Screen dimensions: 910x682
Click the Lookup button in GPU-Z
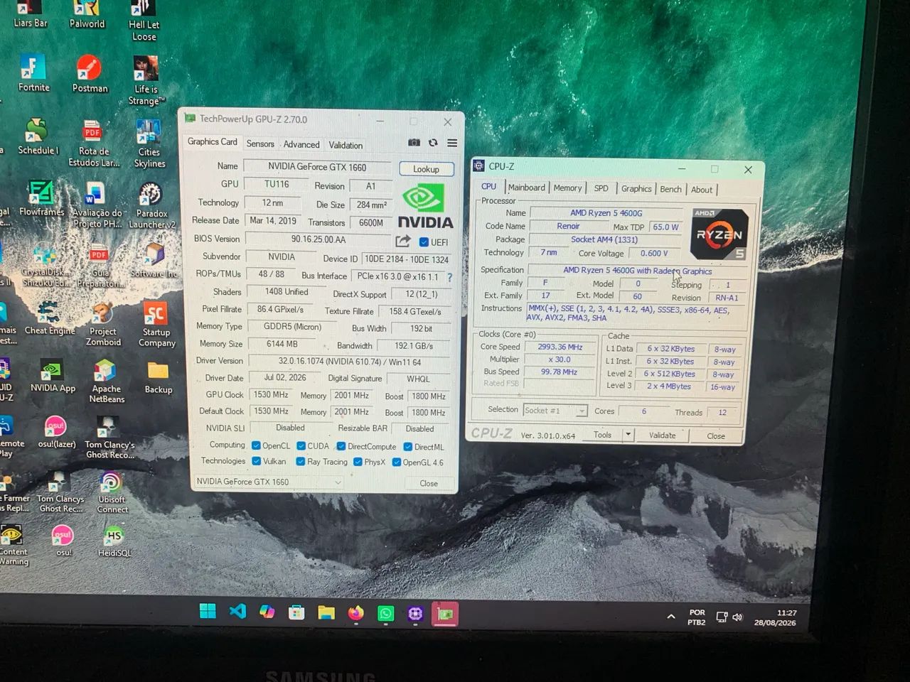426,169
